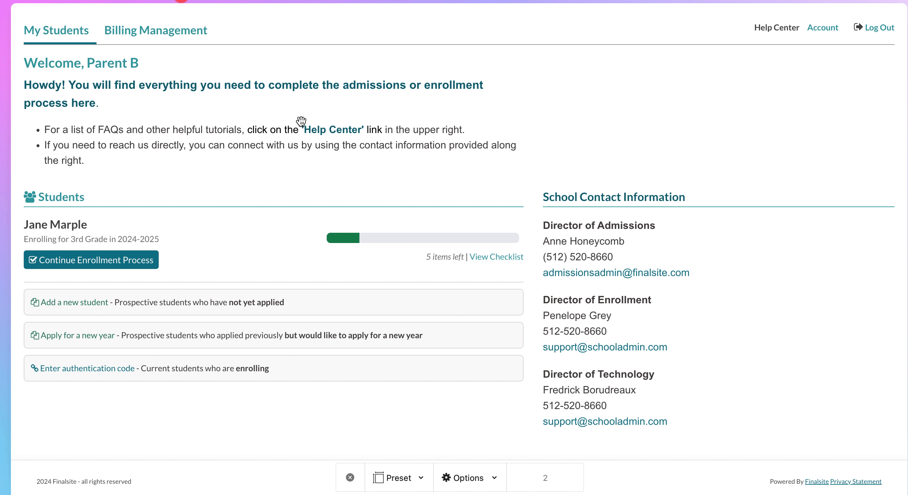
Task: Open the Privacy Statement footer link
Action: (855, 481)
